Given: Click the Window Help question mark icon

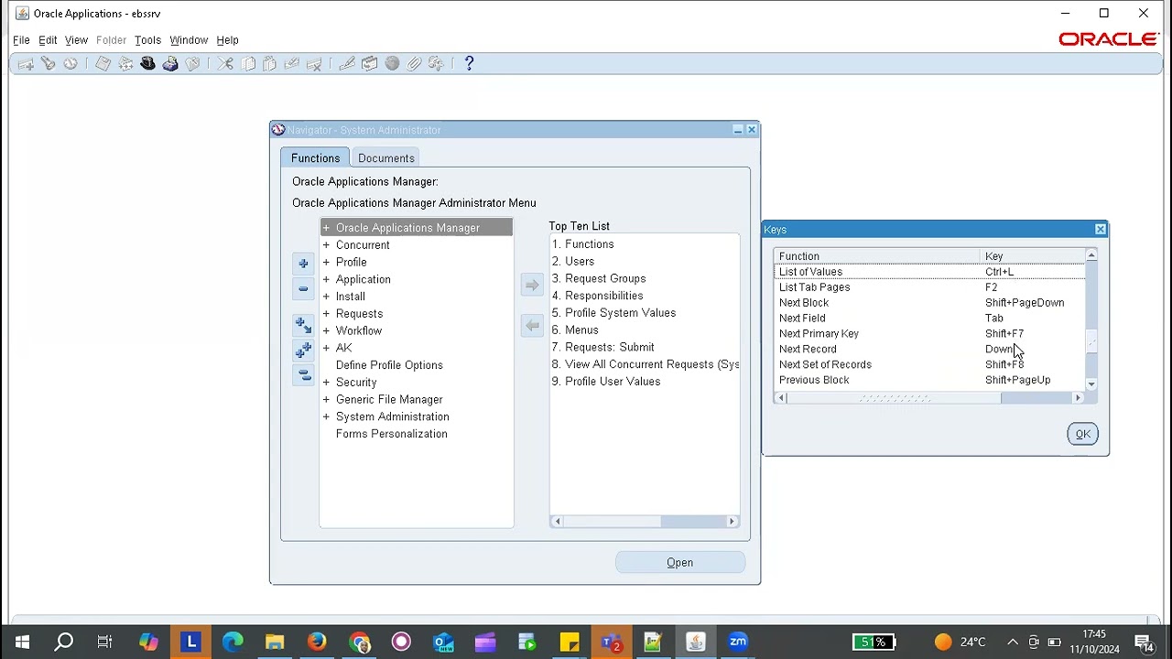Looking at the screenshot, I should click(469, 64).
